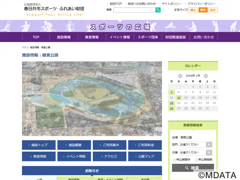Select the 申込期間前 radio button
Screen dimensions: 240x180
click(196, 160)
